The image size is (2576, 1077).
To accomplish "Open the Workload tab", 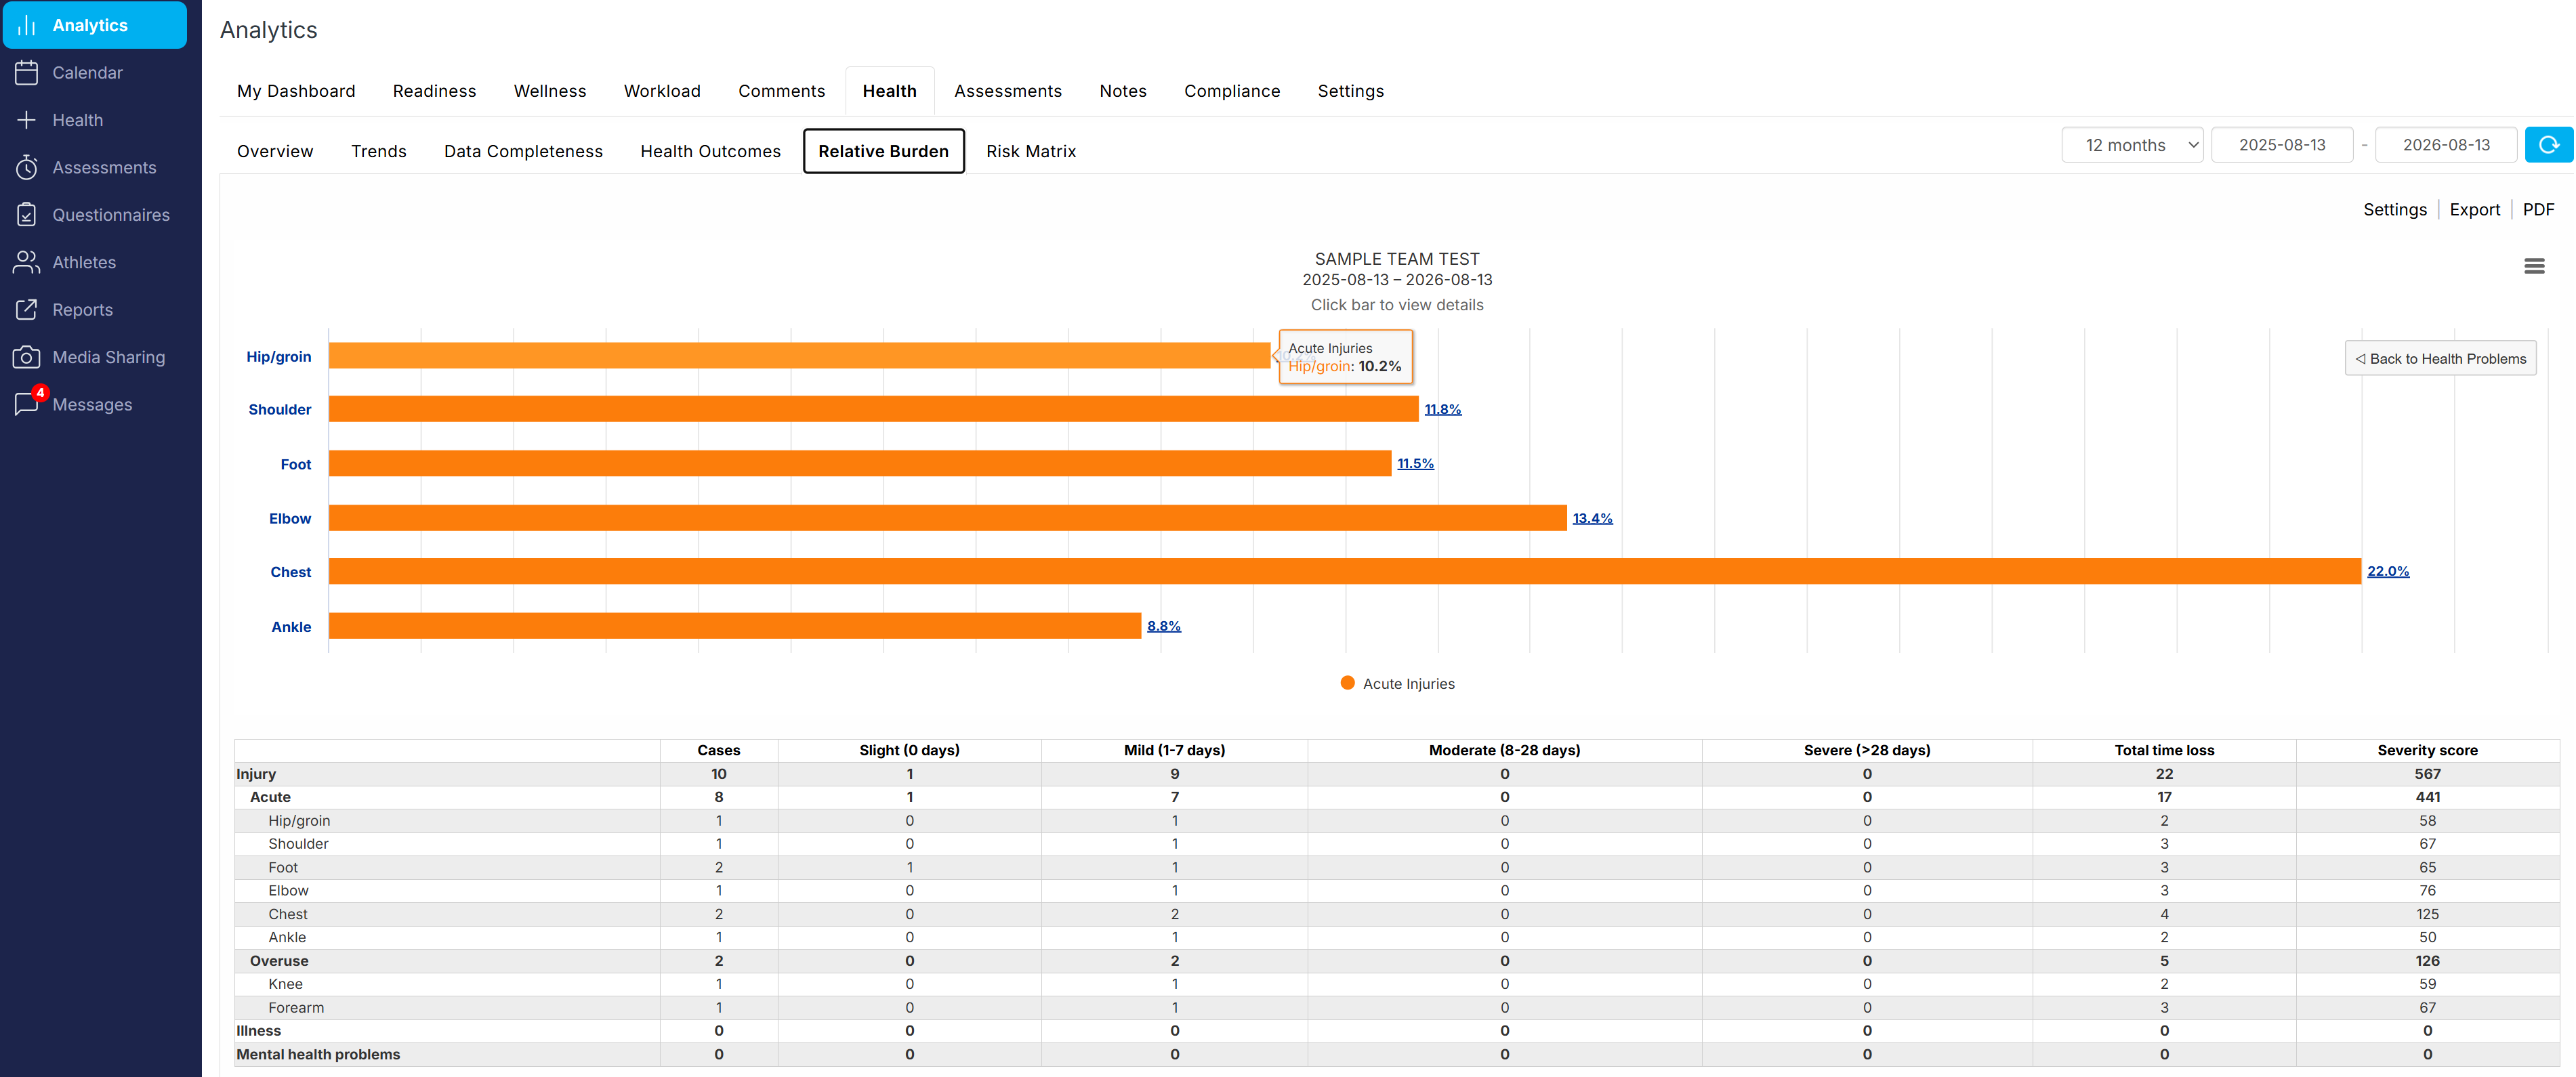I will tap(662, 91).
